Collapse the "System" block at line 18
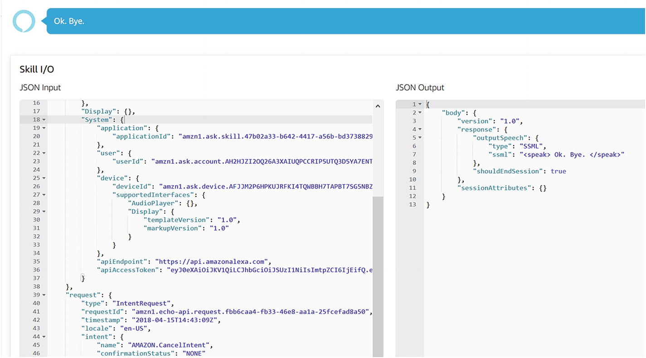The image size is (646, 358). pos(44,120)
